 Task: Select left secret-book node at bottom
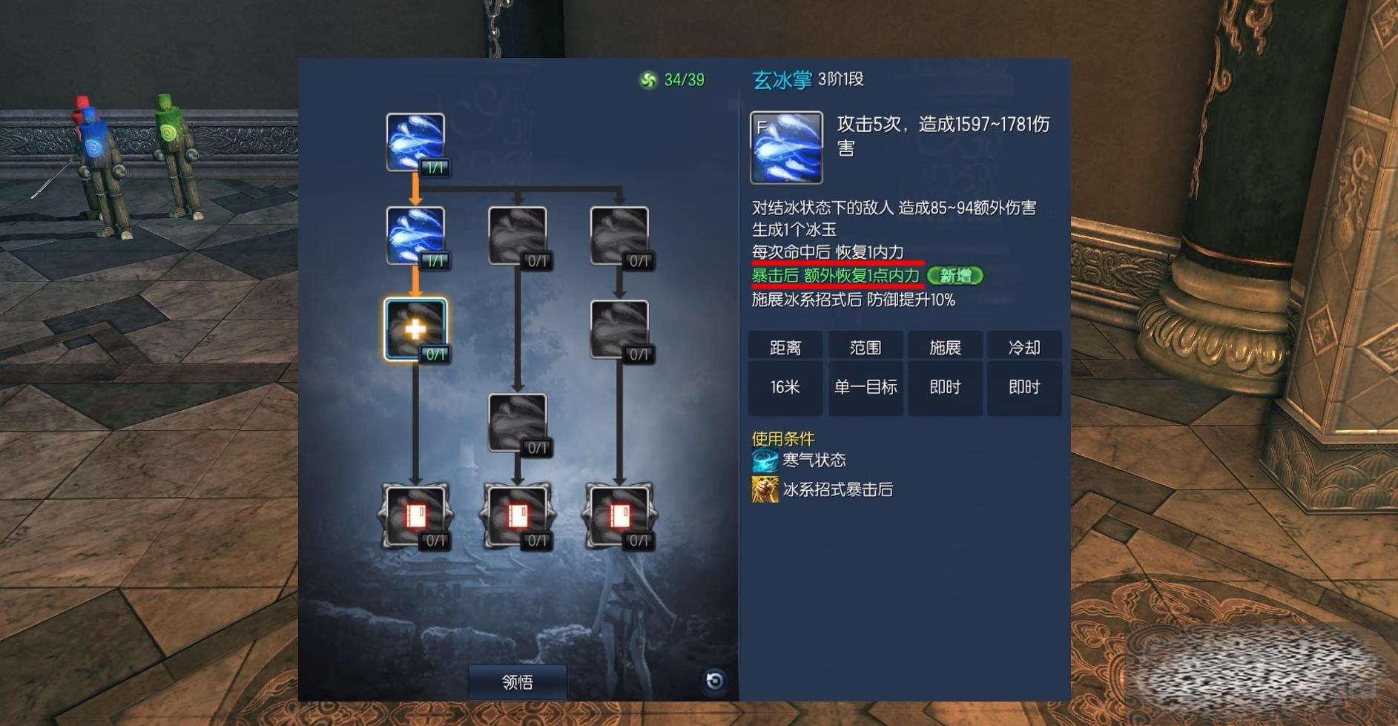(415, 516)
